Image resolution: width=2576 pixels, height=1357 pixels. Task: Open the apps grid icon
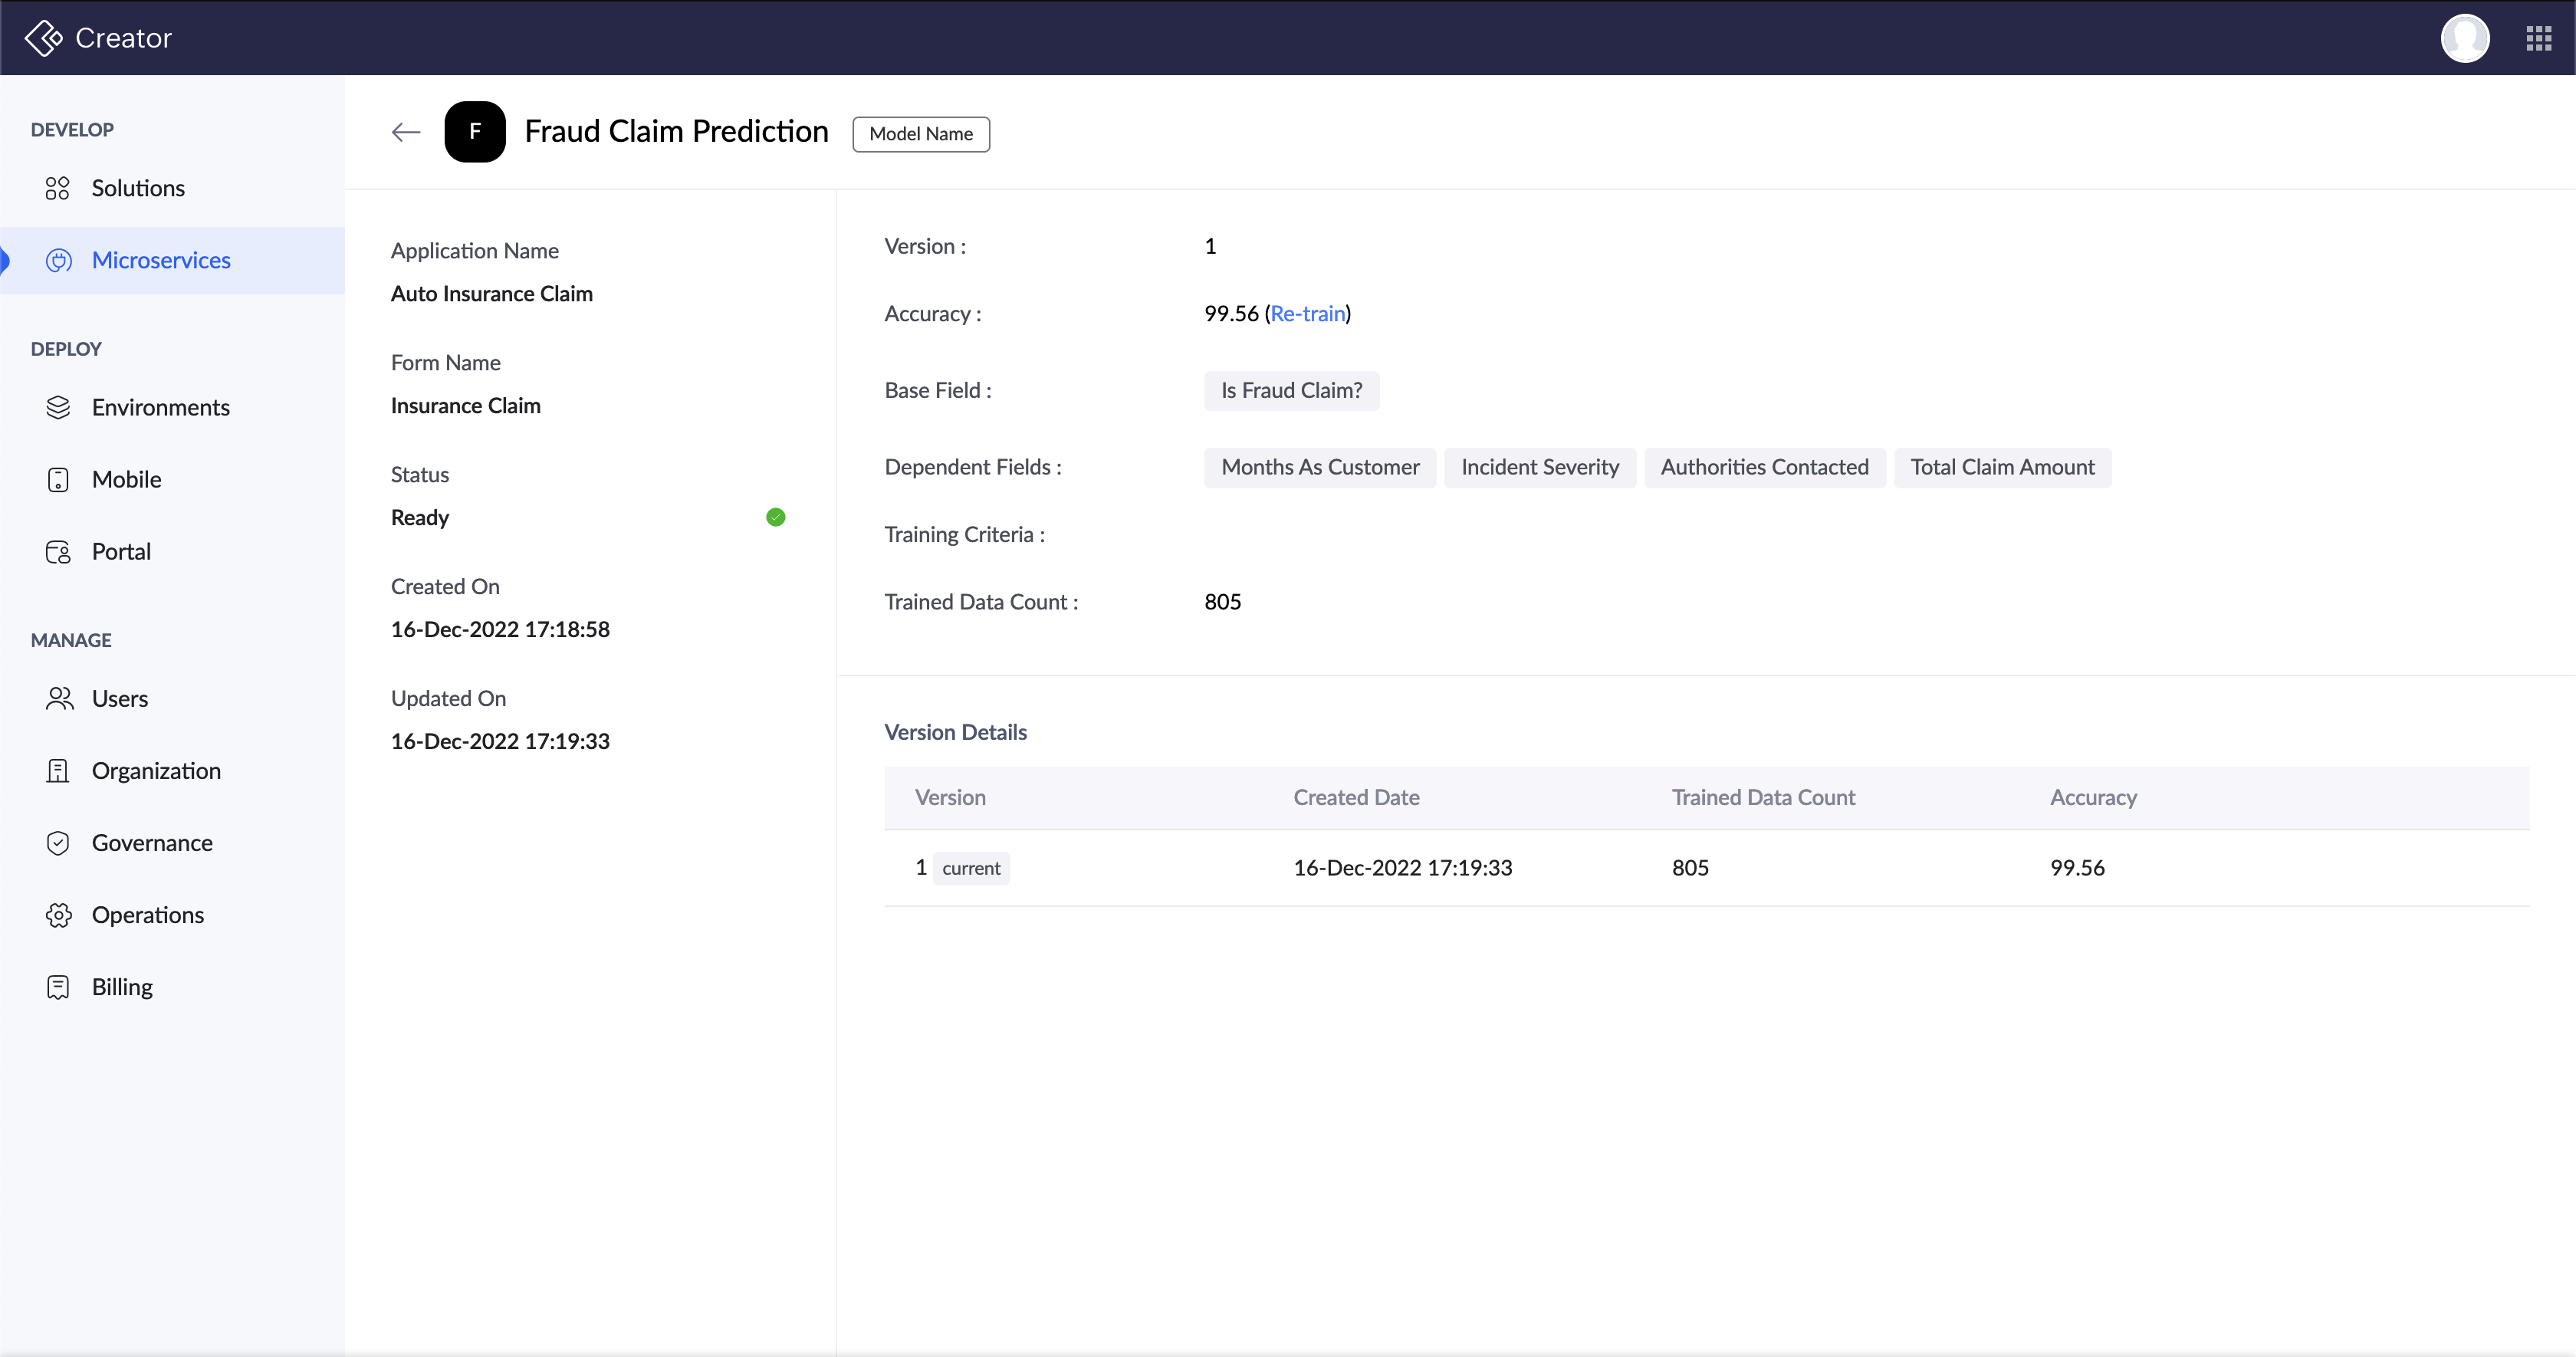pyautogui.click(x=2538, y=38)
